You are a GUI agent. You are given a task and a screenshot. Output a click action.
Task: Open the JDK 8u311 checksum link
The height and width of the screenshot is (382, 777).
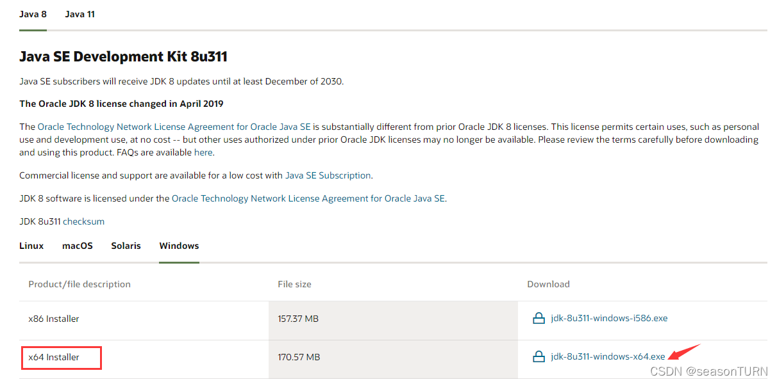(83, 221)
